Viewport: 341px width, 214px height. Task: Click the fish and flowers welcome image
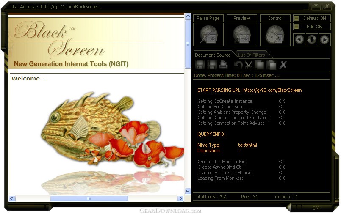113,130
